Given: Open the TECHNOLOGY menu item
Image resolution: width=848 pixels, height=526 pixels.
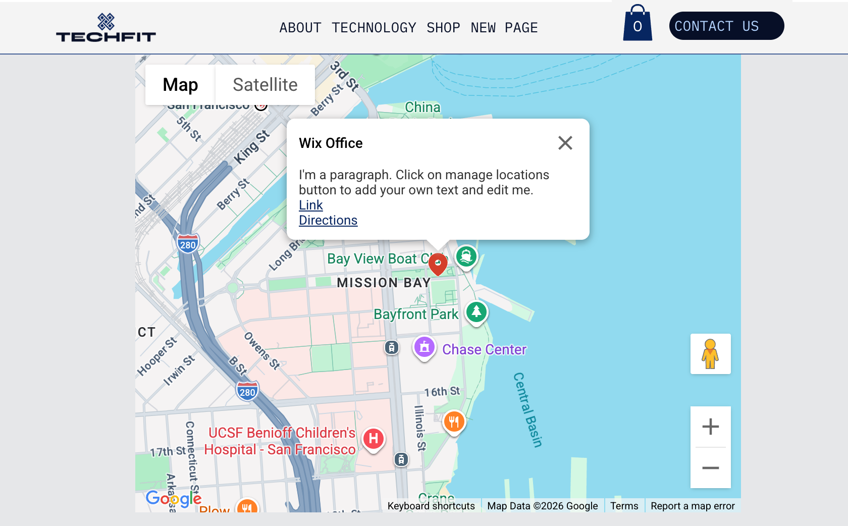Looking at the screenshot, I should 374,28.
